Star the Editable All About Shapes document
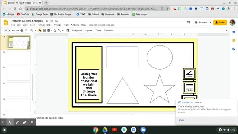The height and width of the screenshot is (134, 238). click(x=47, y=21)
